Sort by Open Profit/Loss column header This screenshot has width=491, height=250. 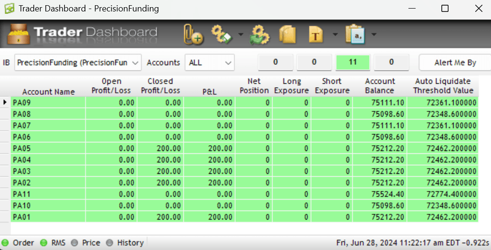111,86
